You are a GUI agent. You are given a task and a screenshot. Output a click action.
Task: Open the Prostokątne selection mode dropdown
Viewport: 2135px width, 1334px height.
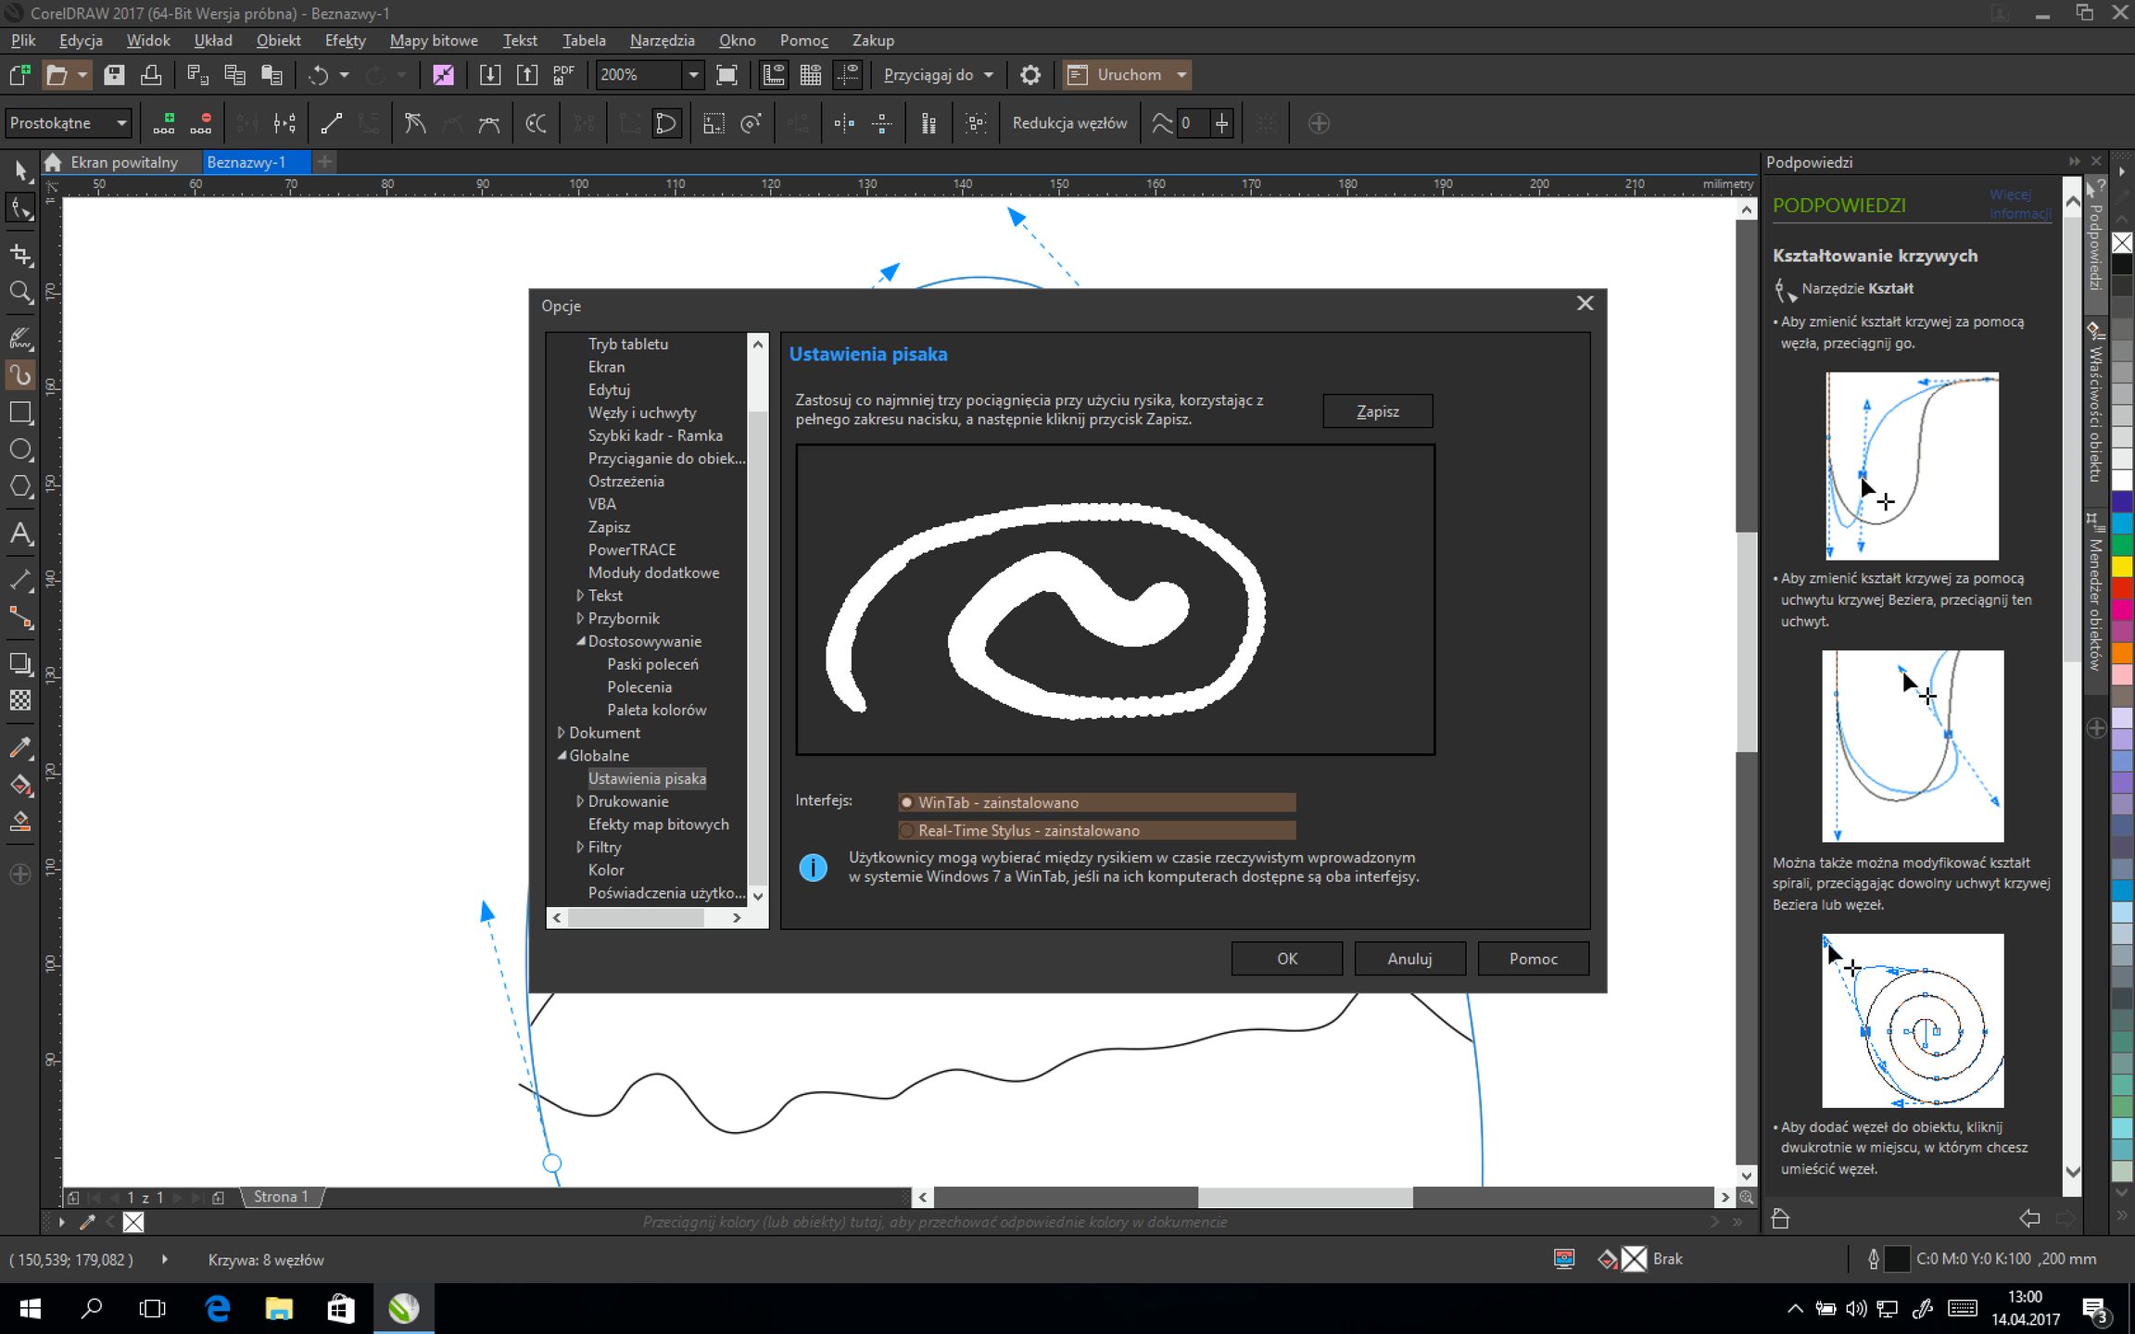(120, 123)
